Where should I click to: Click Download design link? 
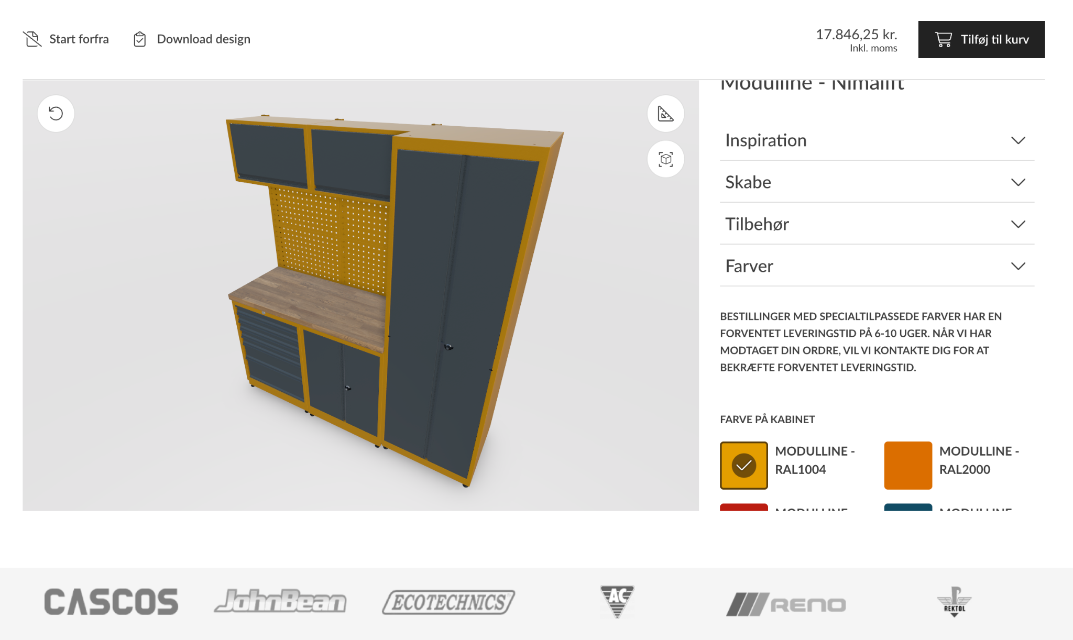point(192,39)
